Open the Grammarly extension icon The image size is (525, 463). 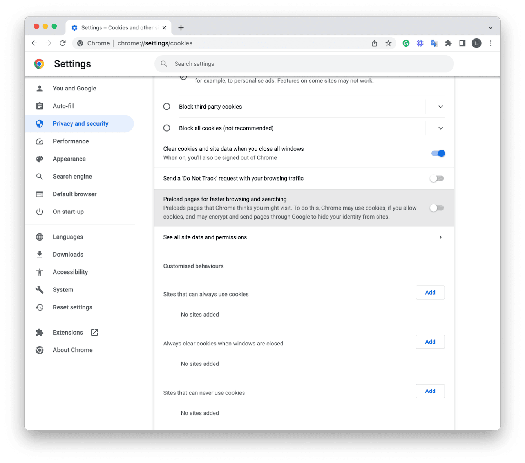click(x=406, y=43)
